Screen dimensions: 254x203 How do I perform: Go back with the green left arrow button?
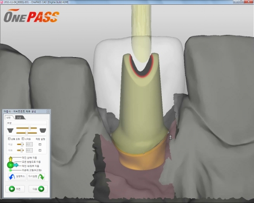point(15,189)
